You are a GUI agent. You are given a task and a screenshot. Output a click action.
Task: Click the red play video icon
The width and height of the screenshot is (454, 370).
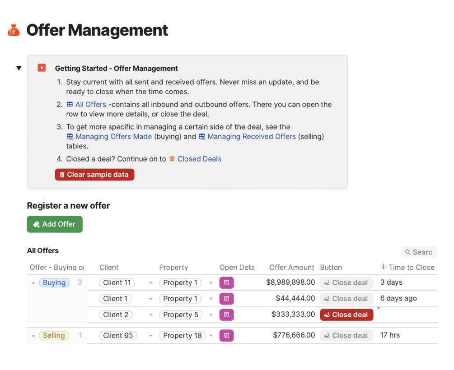42,68
